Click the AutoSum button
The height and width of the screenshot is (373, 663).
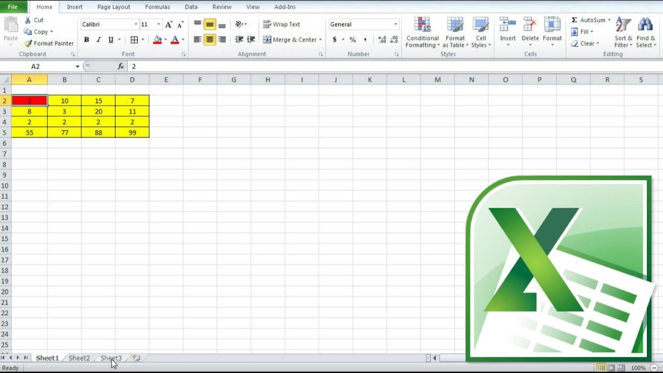pos(588,20)
